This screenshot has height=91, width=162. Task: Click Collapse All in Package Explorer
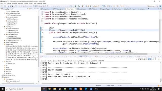27,9
